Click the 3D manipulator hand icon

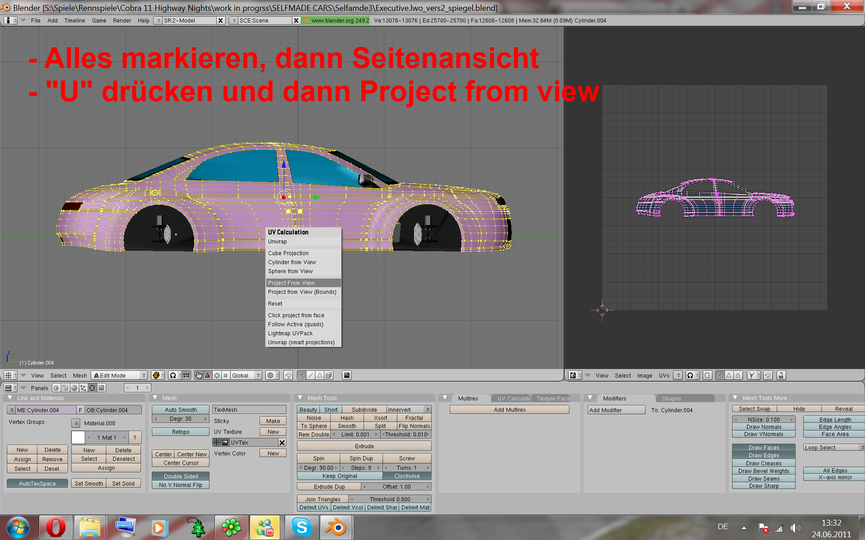tap(199, 375)
